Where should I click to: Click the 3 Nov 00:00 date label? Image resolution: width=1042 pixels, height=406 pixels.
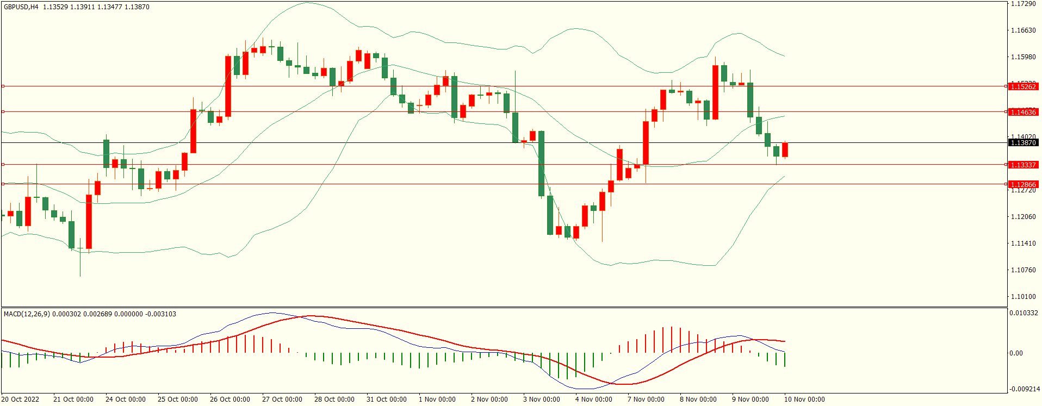tap(542, 399)
